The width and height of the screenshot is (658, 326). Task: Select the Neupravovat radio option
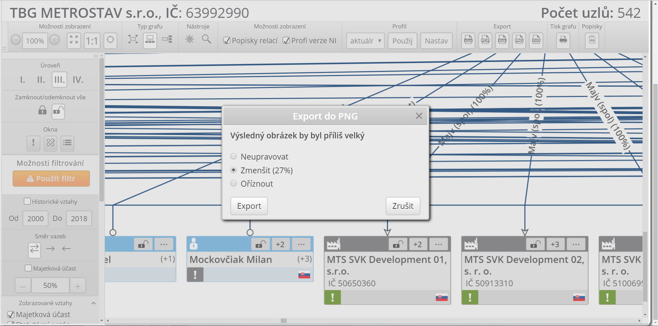point(234,156)
